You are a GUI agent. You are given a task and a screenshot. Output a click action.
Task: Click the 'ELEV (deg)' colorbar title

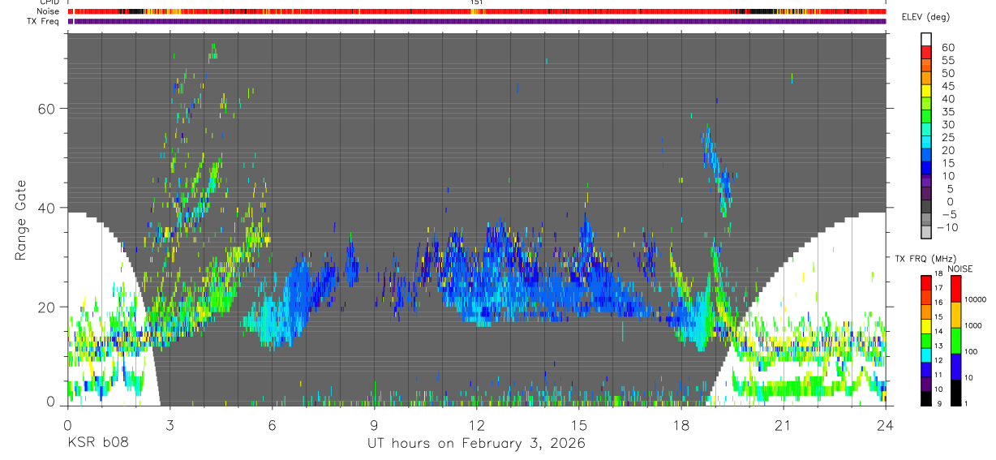click(x=925, y=17)
